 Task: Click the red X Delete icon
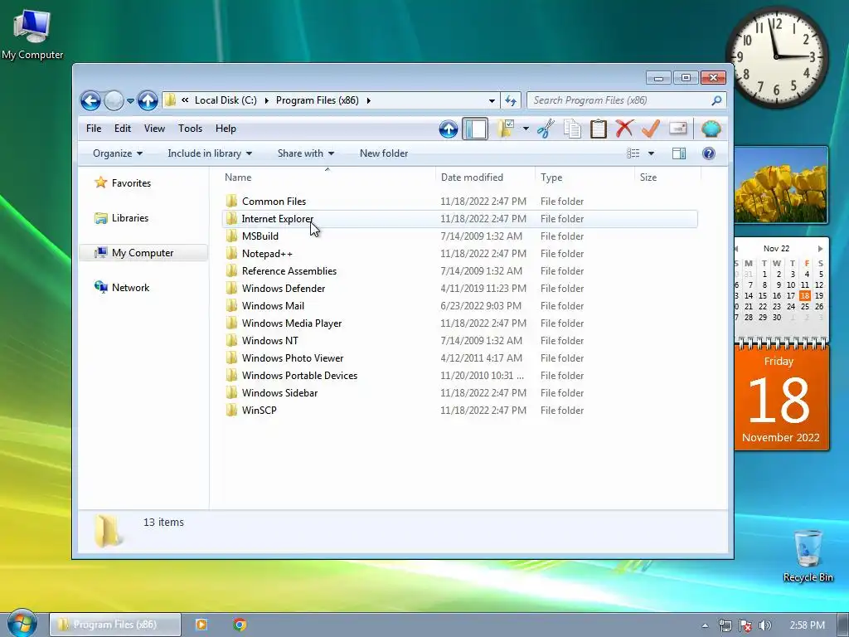[624, 129]
